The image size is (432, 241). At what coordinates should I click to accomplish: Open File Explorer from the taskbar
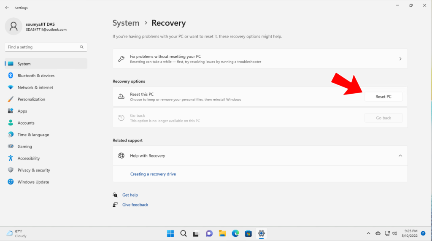222,233
